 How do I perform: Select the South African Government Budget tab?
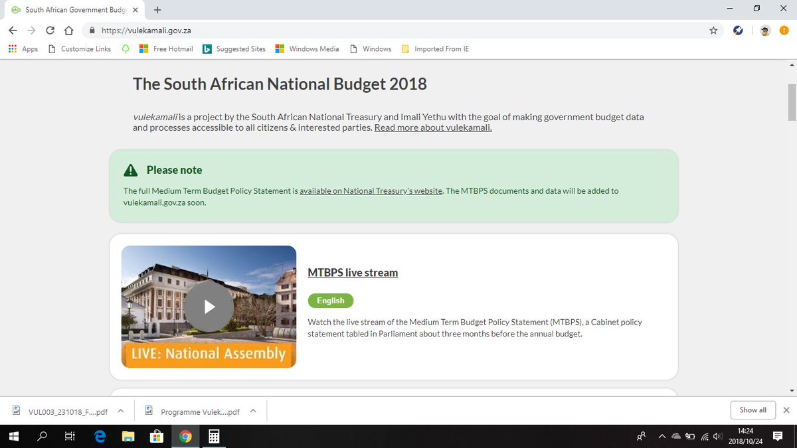(73, 9)
